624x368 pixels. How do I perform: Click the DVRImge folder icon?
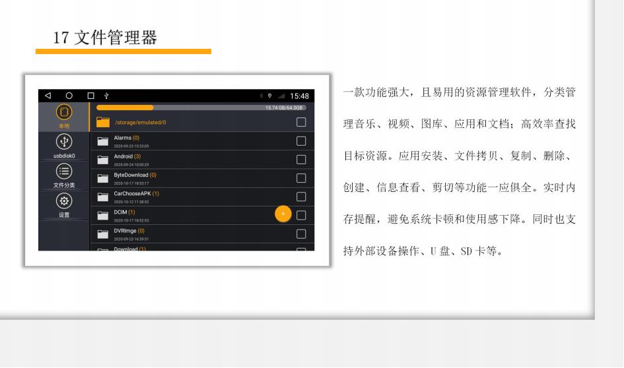103,234
